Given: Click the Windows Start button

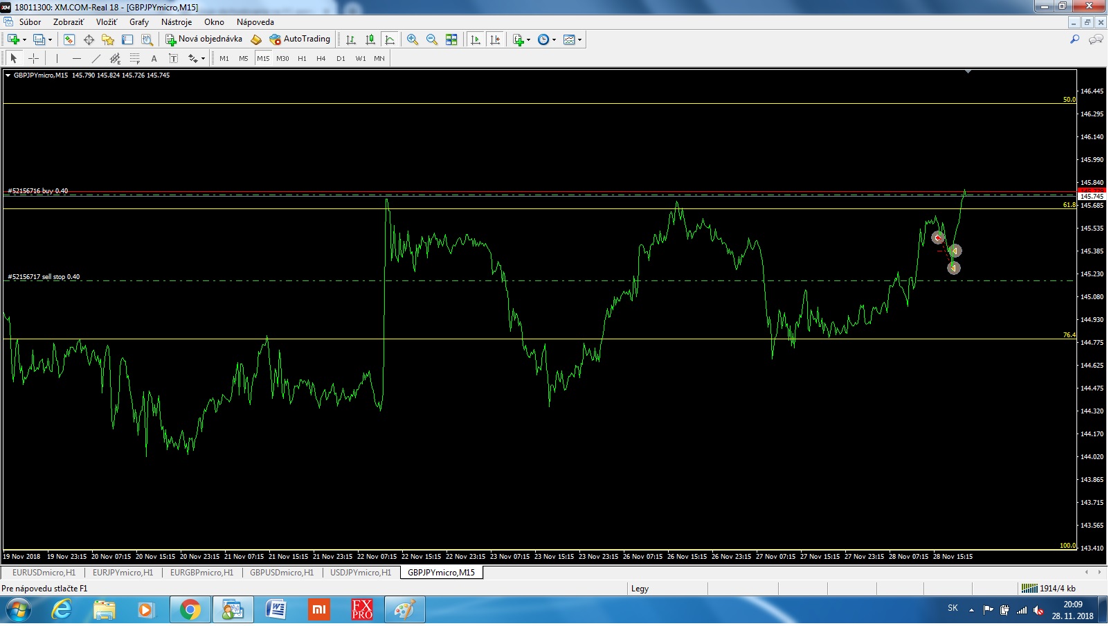Looking at the screenshot, I should coord(18,610).
